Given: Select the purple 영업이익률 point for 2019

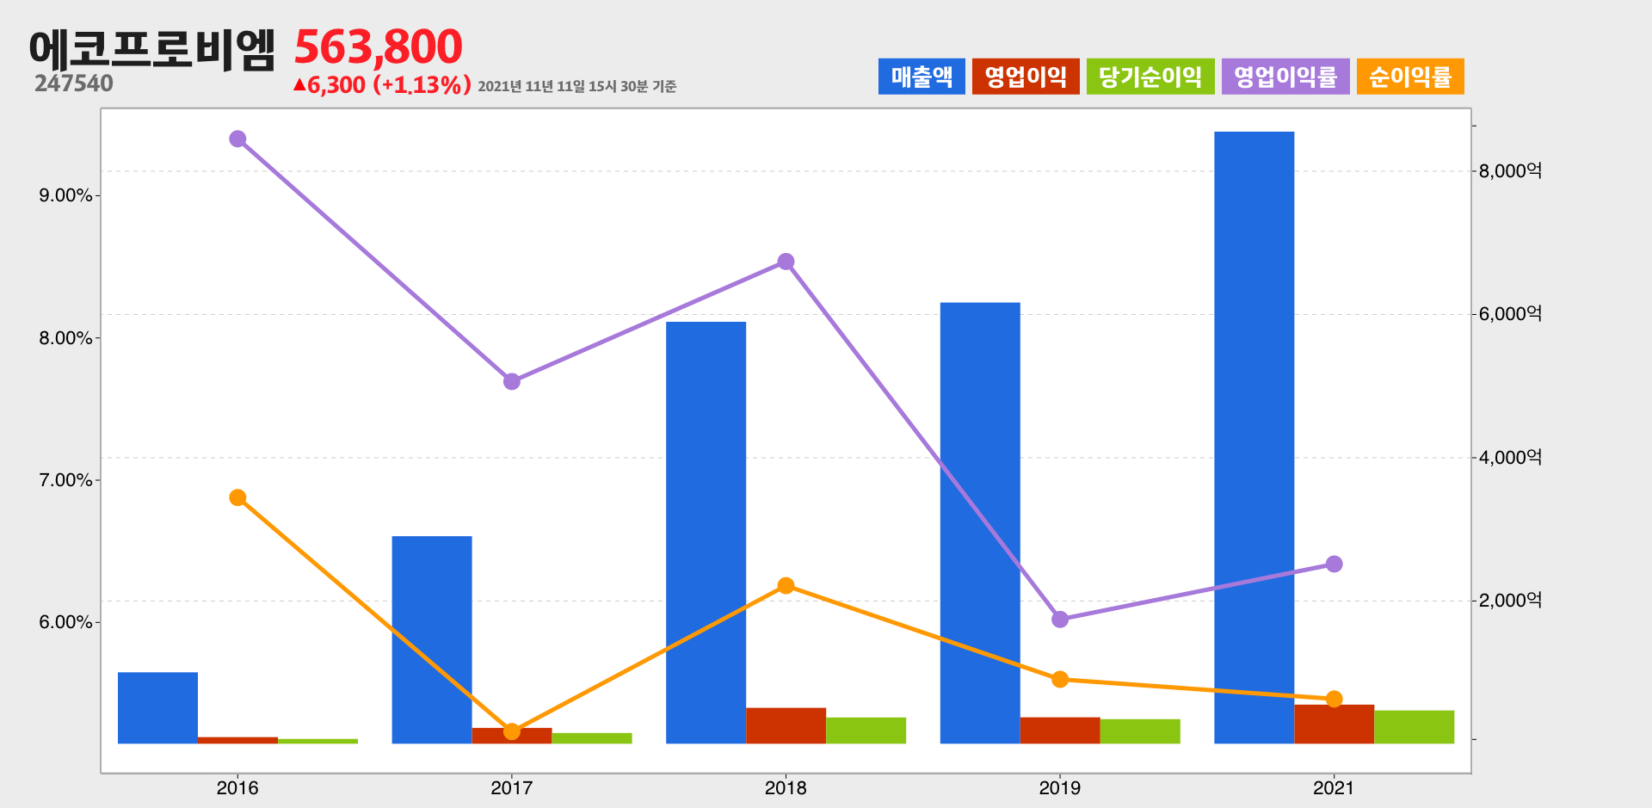Looking at the screenshot, I should (1060, 620).
